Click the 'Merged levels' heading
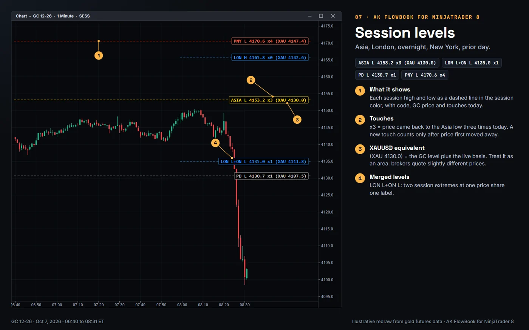 (x=389, y=177)
